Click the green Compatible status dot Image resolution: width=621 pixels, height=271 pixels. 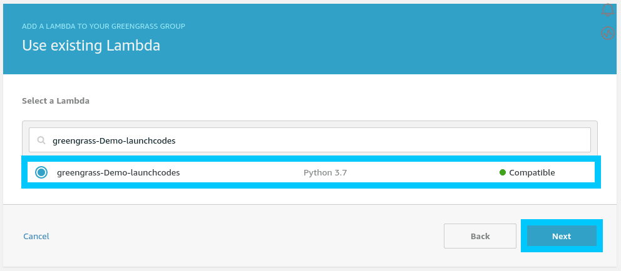tap(503, 173)
